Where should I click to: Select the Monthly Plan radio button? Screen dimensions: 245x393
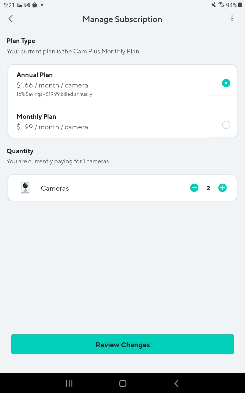[226, 125]
